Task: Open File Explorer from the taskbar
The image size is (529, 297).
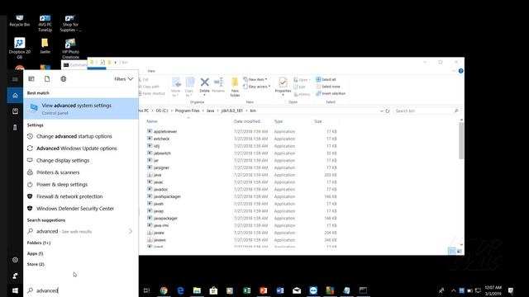Action: (197, 290)
